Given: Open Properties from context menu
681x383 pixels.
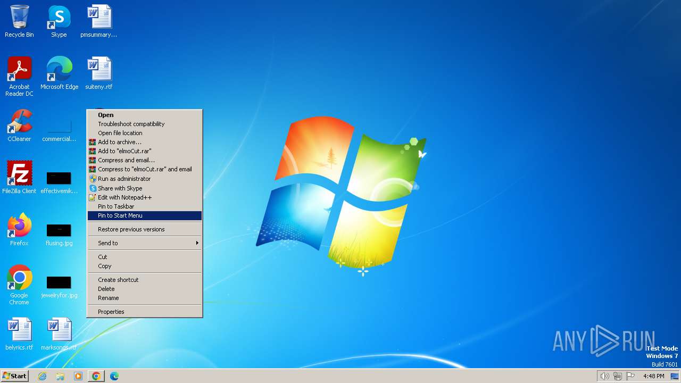Looking at the screenshot, I should pos(145,312).
